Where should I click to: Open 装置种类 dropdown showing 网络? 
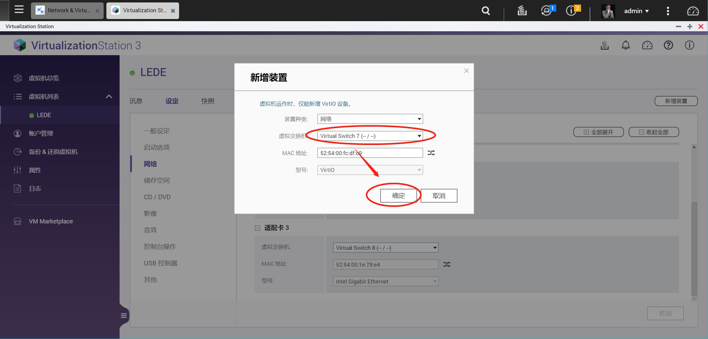[370, 119]
